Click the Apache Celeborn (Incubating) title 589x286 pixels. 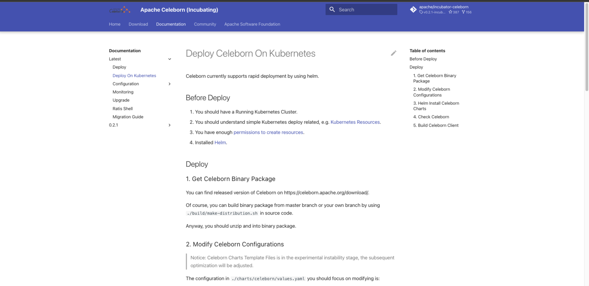179,10
